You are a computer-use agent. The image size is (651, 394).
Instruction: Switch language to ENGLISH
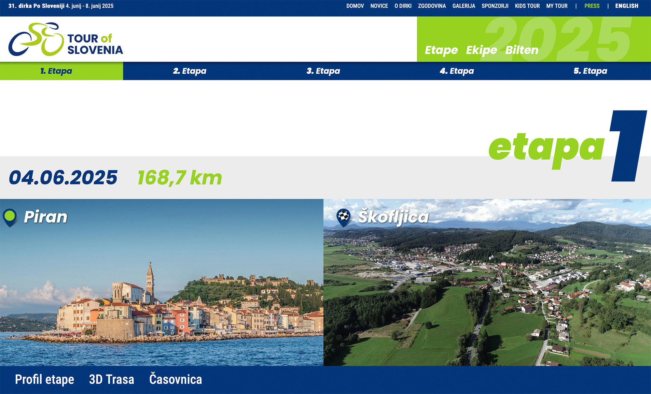pyautogui.click(x=627, y=6)
